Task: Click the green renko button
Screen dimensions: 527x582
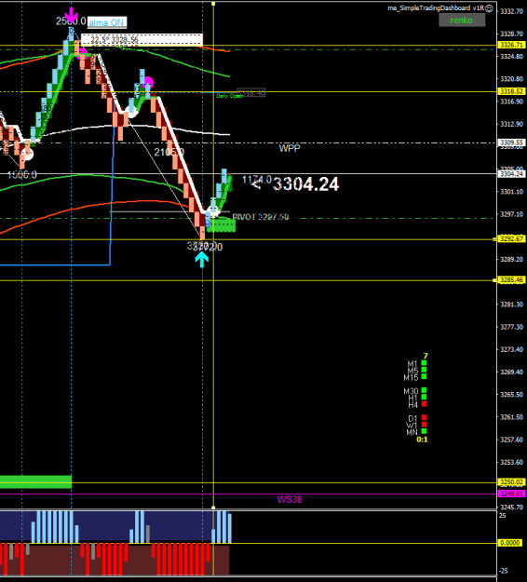Action: [462, 20]
